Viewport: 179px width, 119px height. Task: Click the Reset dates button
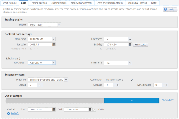(140, 45)
